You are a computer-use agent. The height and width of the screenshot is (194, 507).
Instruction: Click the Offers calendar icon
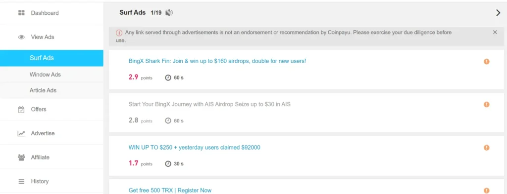(21, 110)
